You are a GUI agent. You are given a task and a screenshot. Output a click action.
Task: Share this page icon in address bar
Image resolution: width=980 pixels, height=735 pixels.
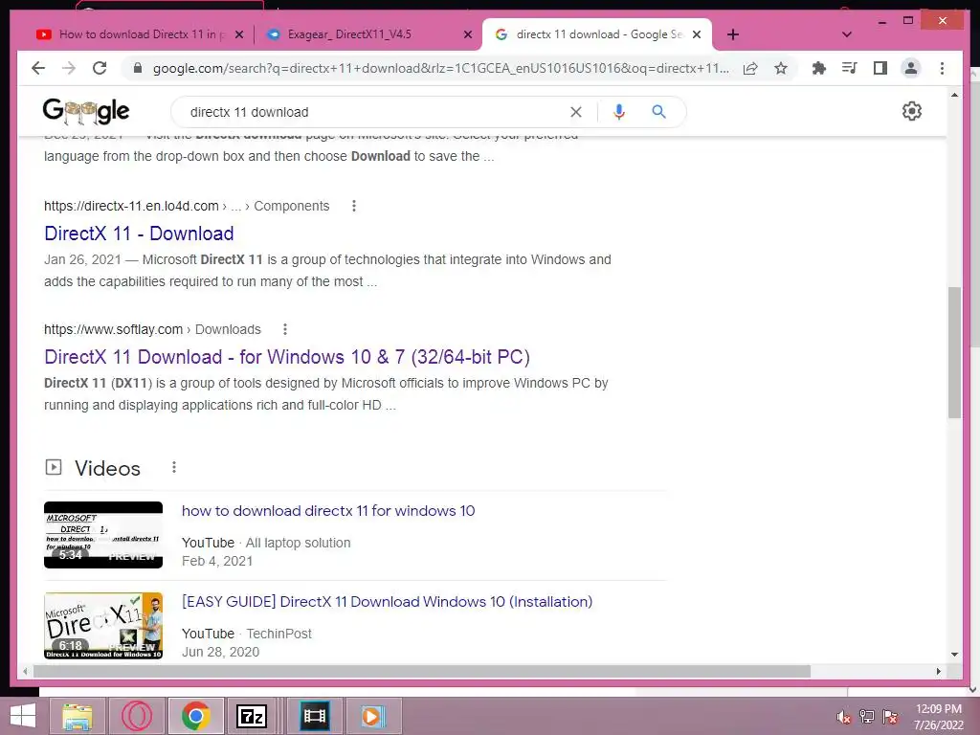pyautogui.click(x=750, y=68)
